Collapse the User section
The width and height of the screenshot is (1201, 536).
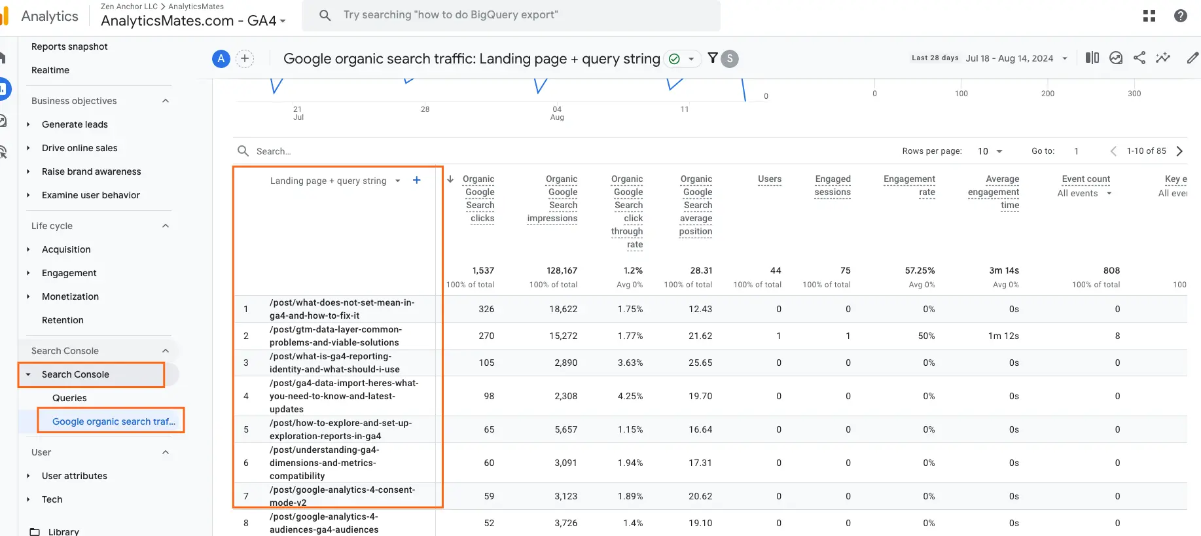pyautogui.click(x=166, y=452)
